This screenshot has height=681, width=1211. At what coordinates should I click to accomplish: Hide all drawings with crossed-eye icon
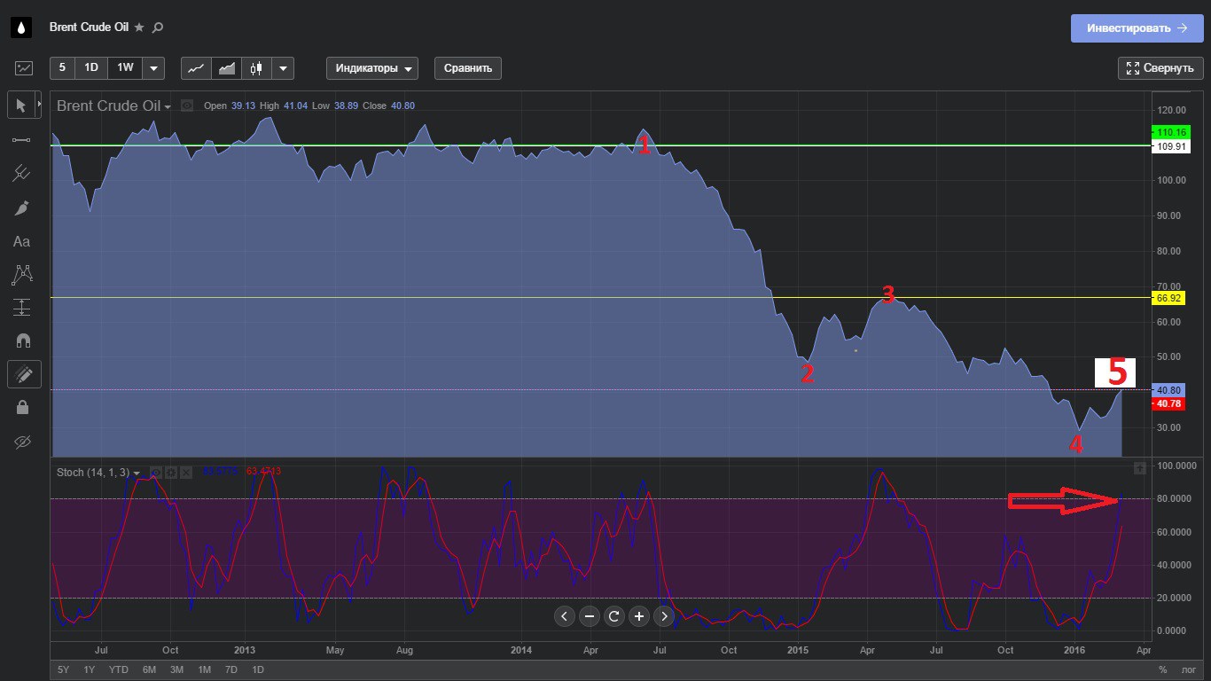point(21,442)
